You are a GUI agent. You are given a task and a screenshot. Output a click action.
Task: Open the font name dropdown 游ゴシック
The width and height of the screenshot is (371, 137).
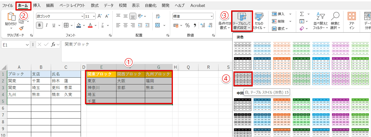[82, 16]
